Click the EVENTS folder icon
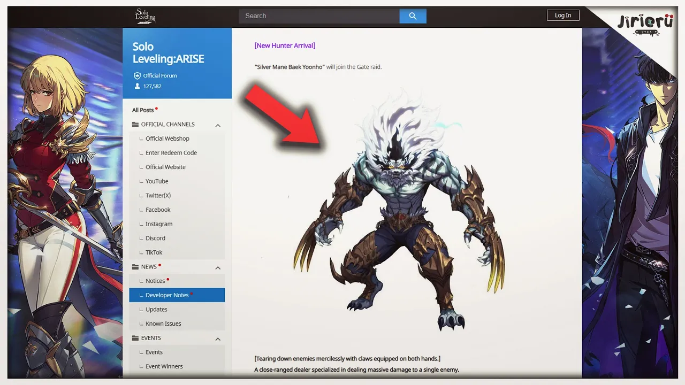The width and height of the screenshot is (685, 385). tap(135, 338)
